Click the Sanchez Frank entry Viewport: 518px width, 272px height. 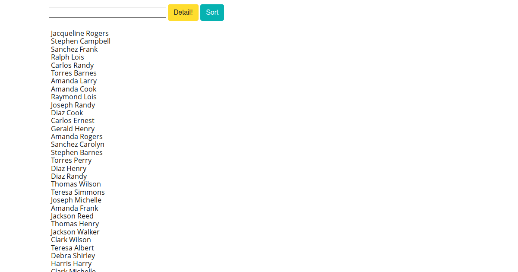pos(74,49)
